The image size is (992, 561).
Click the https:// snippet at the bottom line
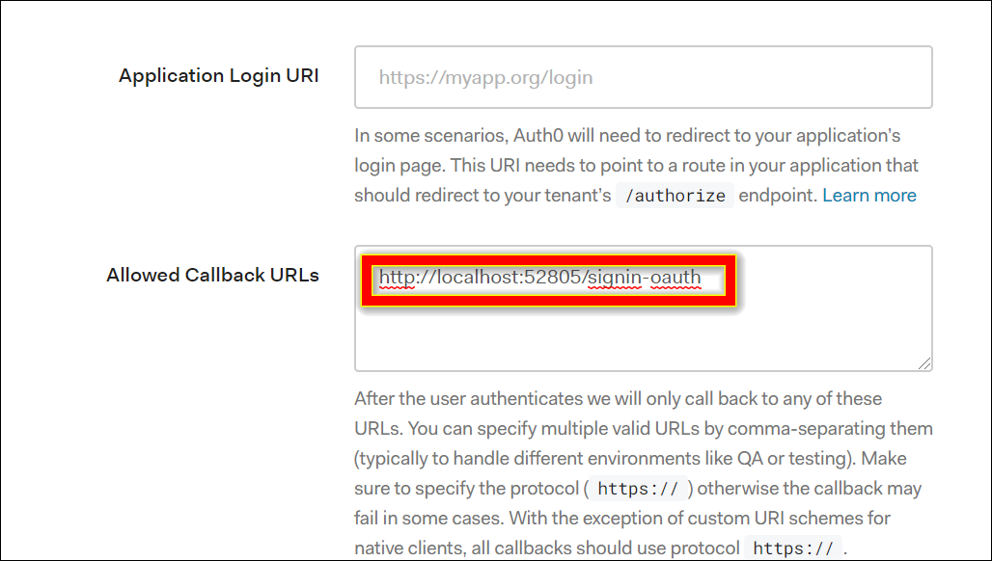click(x=792, y=548)
